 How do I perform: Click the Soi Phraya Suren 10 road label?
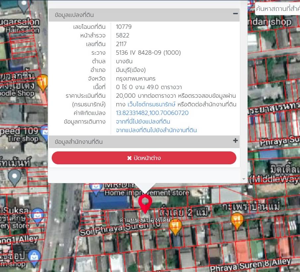tap(120, 228)
